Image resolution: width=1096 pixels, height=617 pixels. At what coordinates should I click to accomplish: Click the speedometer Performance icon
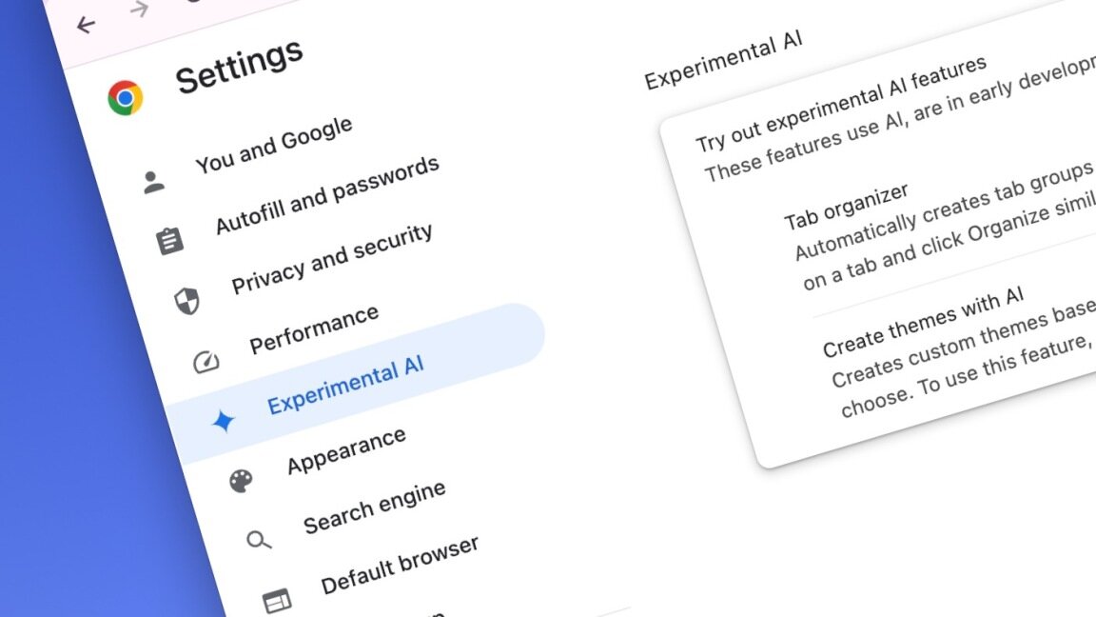pyautogui.click(x=205, y=362)
